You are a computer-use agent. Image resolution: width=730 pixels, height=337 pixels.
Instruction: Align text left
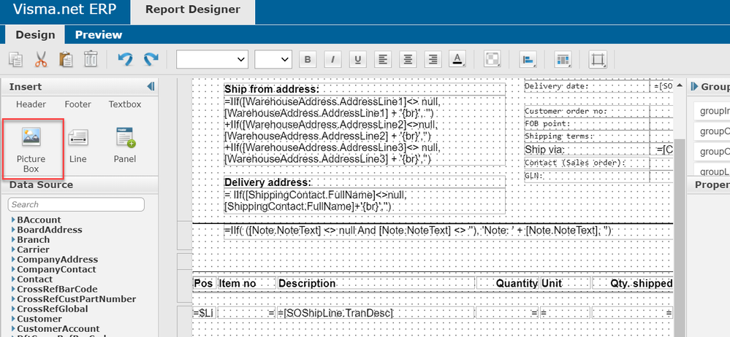point(383,60)
